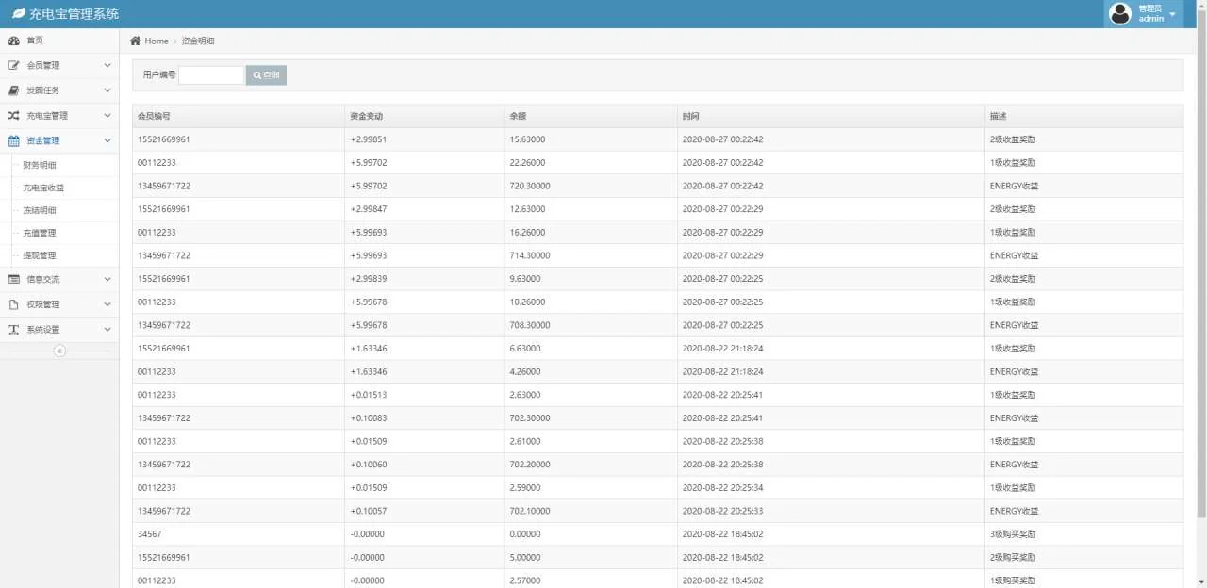Click the 查询 search button
The image size is (1207, 588).
[266, 75]
